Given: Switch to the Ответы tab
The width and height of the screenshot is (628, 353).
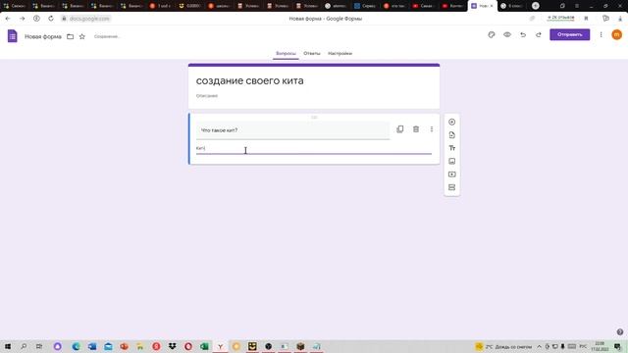Looking at the screenshot, I should (312, 53).
